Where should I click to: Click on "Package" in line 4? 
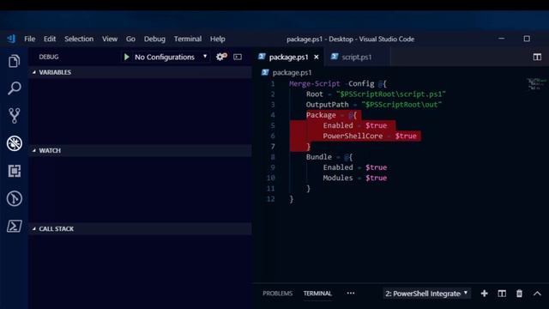pyautogui.click(x=321, y=115)
